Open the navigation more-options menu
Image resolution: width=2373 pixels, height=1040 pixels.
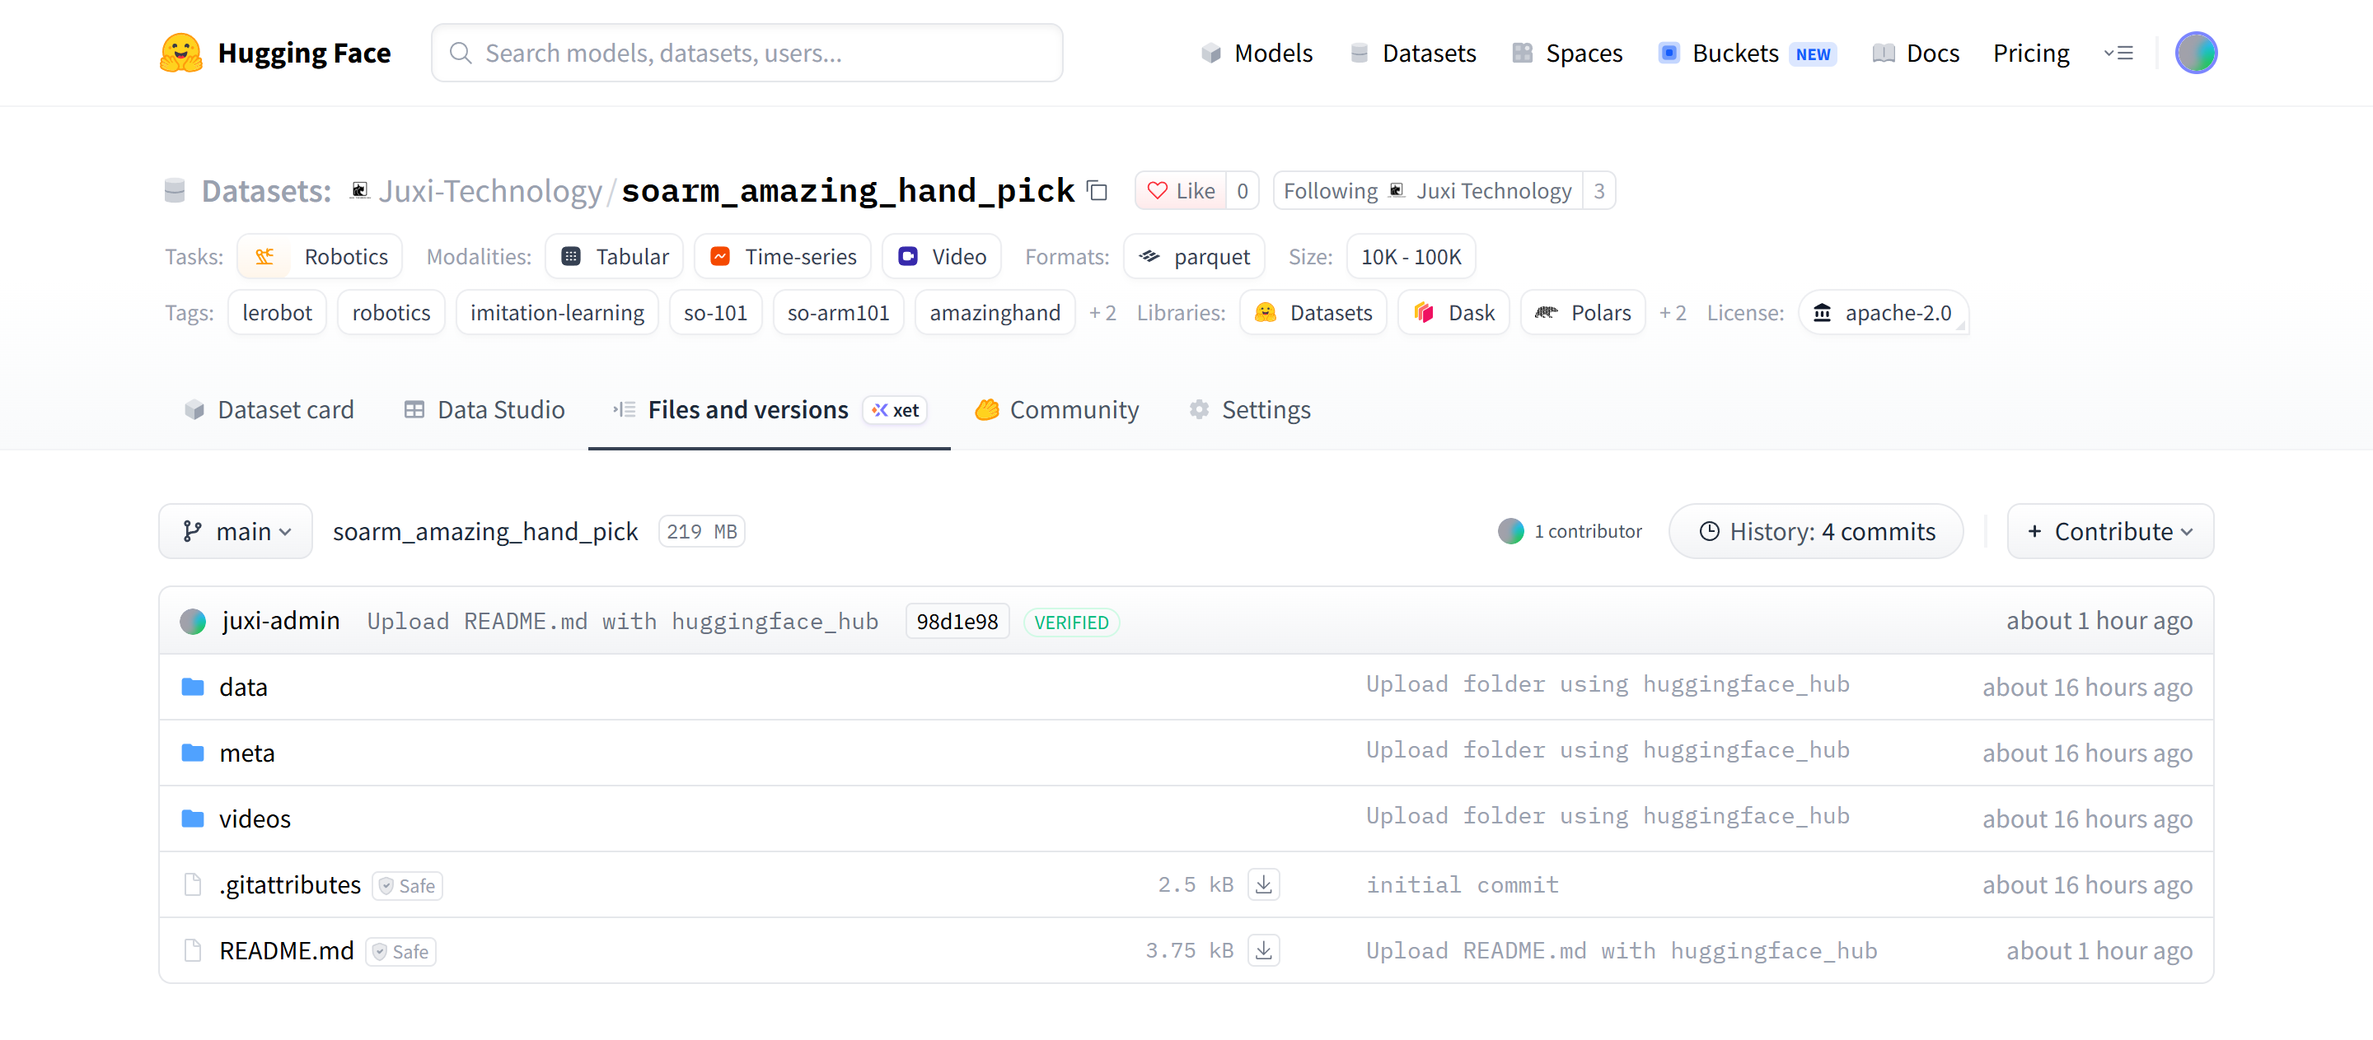[x=2118, y=53]
